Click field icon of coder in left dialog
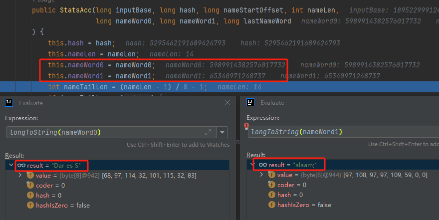The width and height of the screenshot is (439, 220). point(30,185)
